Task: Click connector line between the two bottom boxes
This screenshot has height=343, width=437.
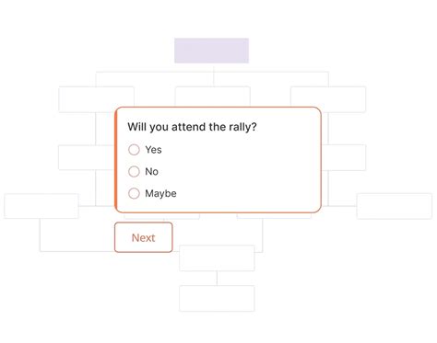Action: point(217,279)
